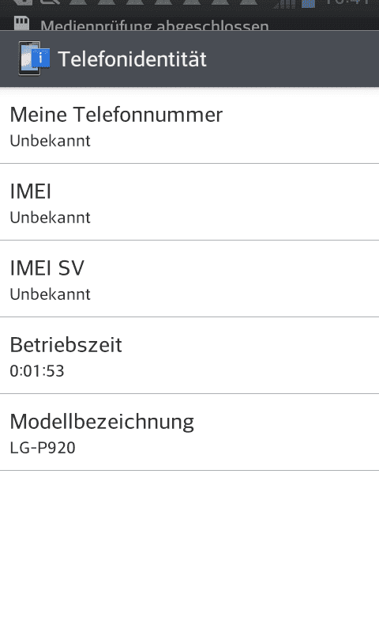Tap the battery status icon
Image resolution: width=379 pixels, height=633 pixels.
(x=308, y=4)
